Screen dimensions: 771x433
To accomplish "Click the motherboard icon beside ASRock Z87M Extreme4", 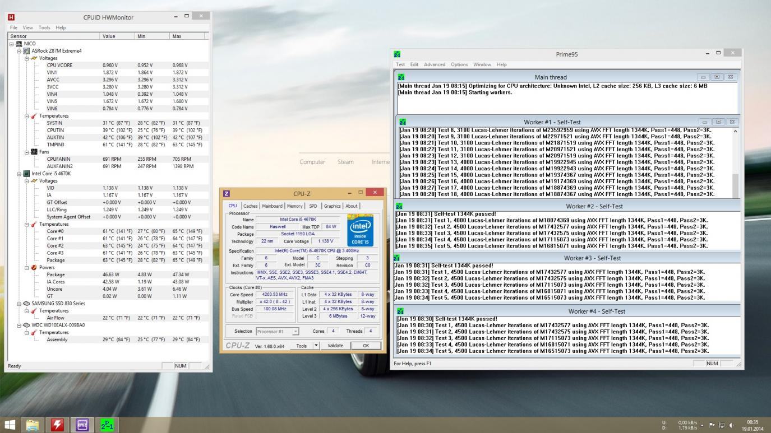I will (x=27, y=51).
